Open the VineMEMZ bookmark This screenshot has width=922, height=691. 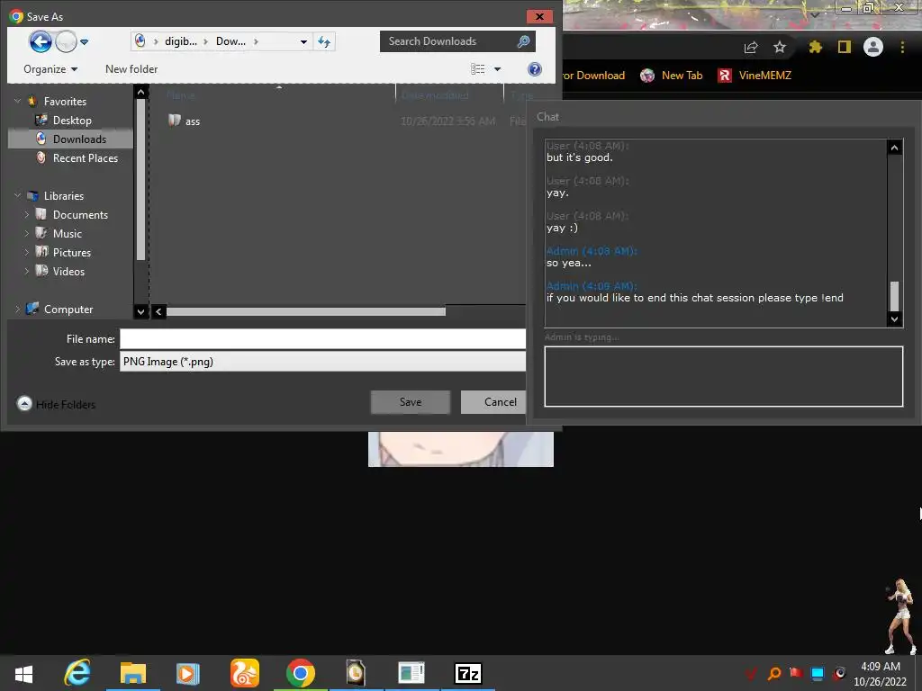coord(755,76)
